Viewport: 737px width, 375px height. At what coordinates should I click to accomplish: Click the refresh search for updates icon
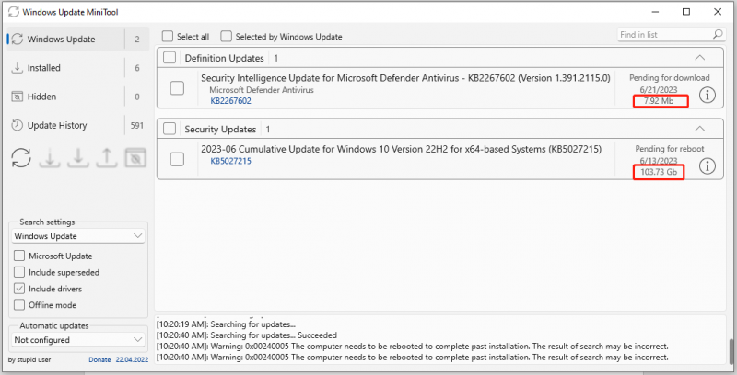[x=21, y=158]
